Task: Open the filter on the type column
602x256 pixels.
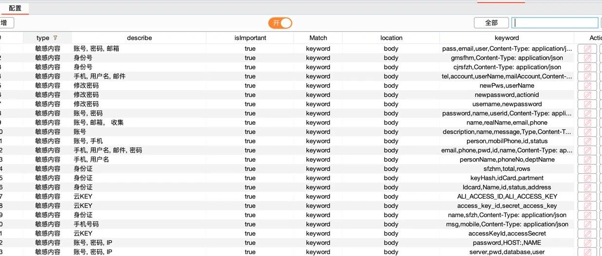Action: pyautogui.click(x=55, y=37)
